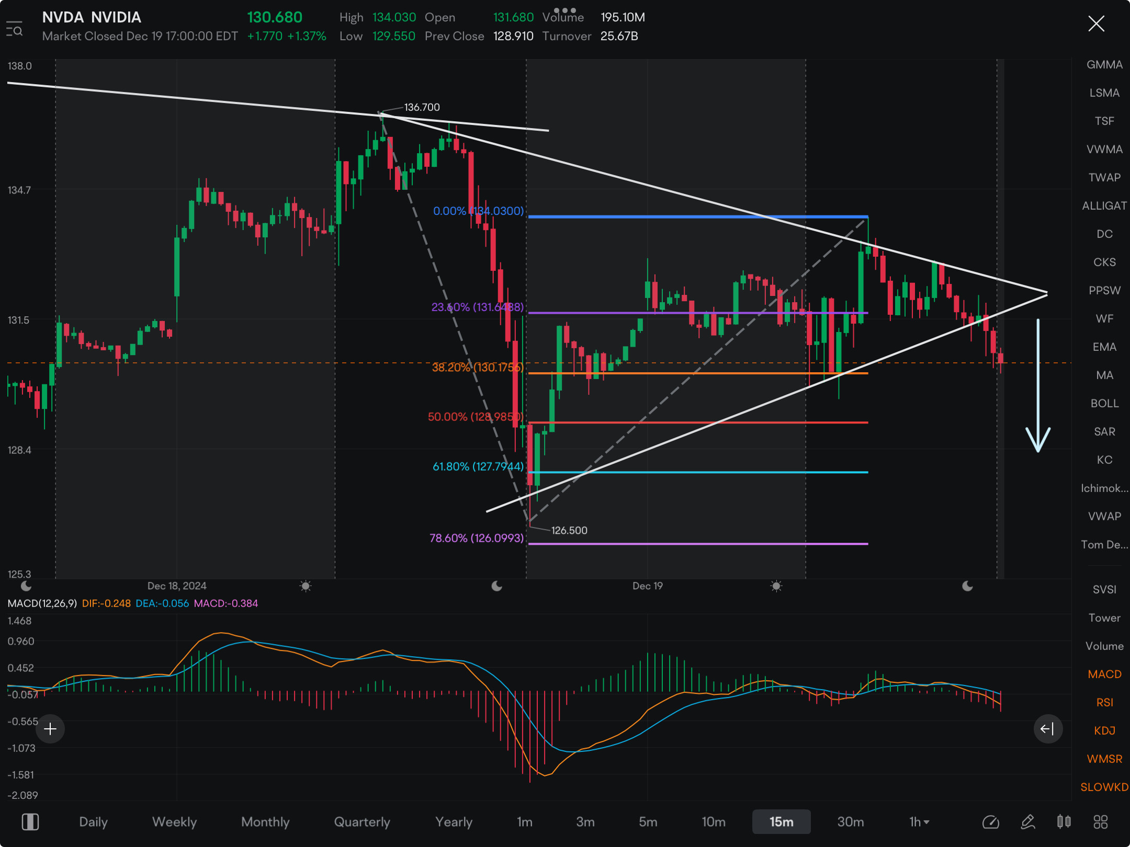Toggle the RSI sub-indicator

(1104, 702)
